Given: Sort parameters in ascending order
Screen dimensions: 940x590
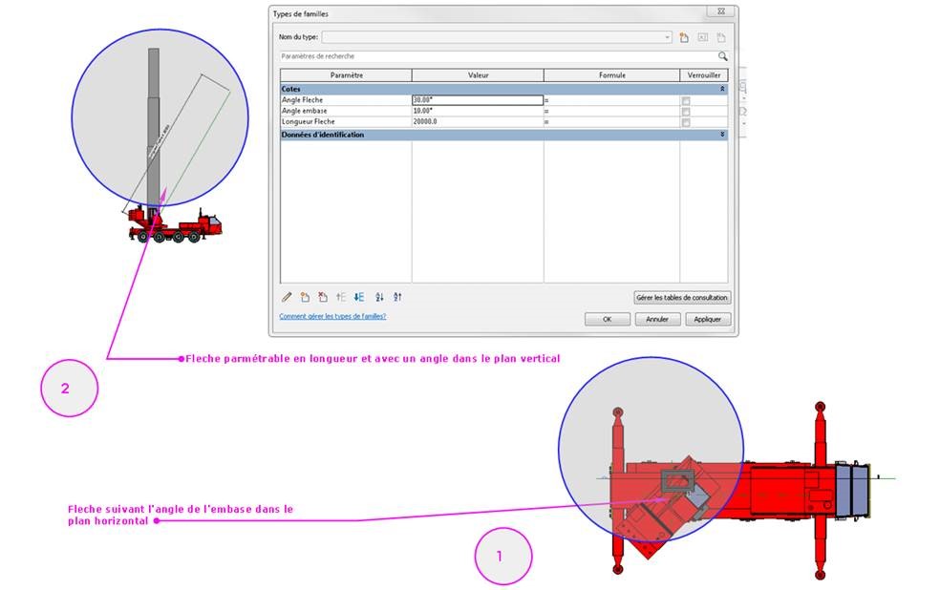Looking at the screenshot, I should coord(379,297).
